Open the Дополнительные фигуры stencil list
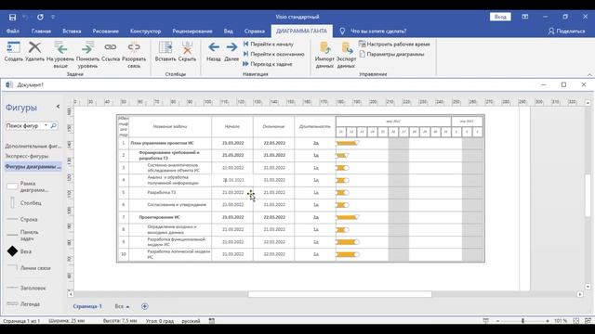This screenshot has width=595, height=334. [x=33, y=146]
